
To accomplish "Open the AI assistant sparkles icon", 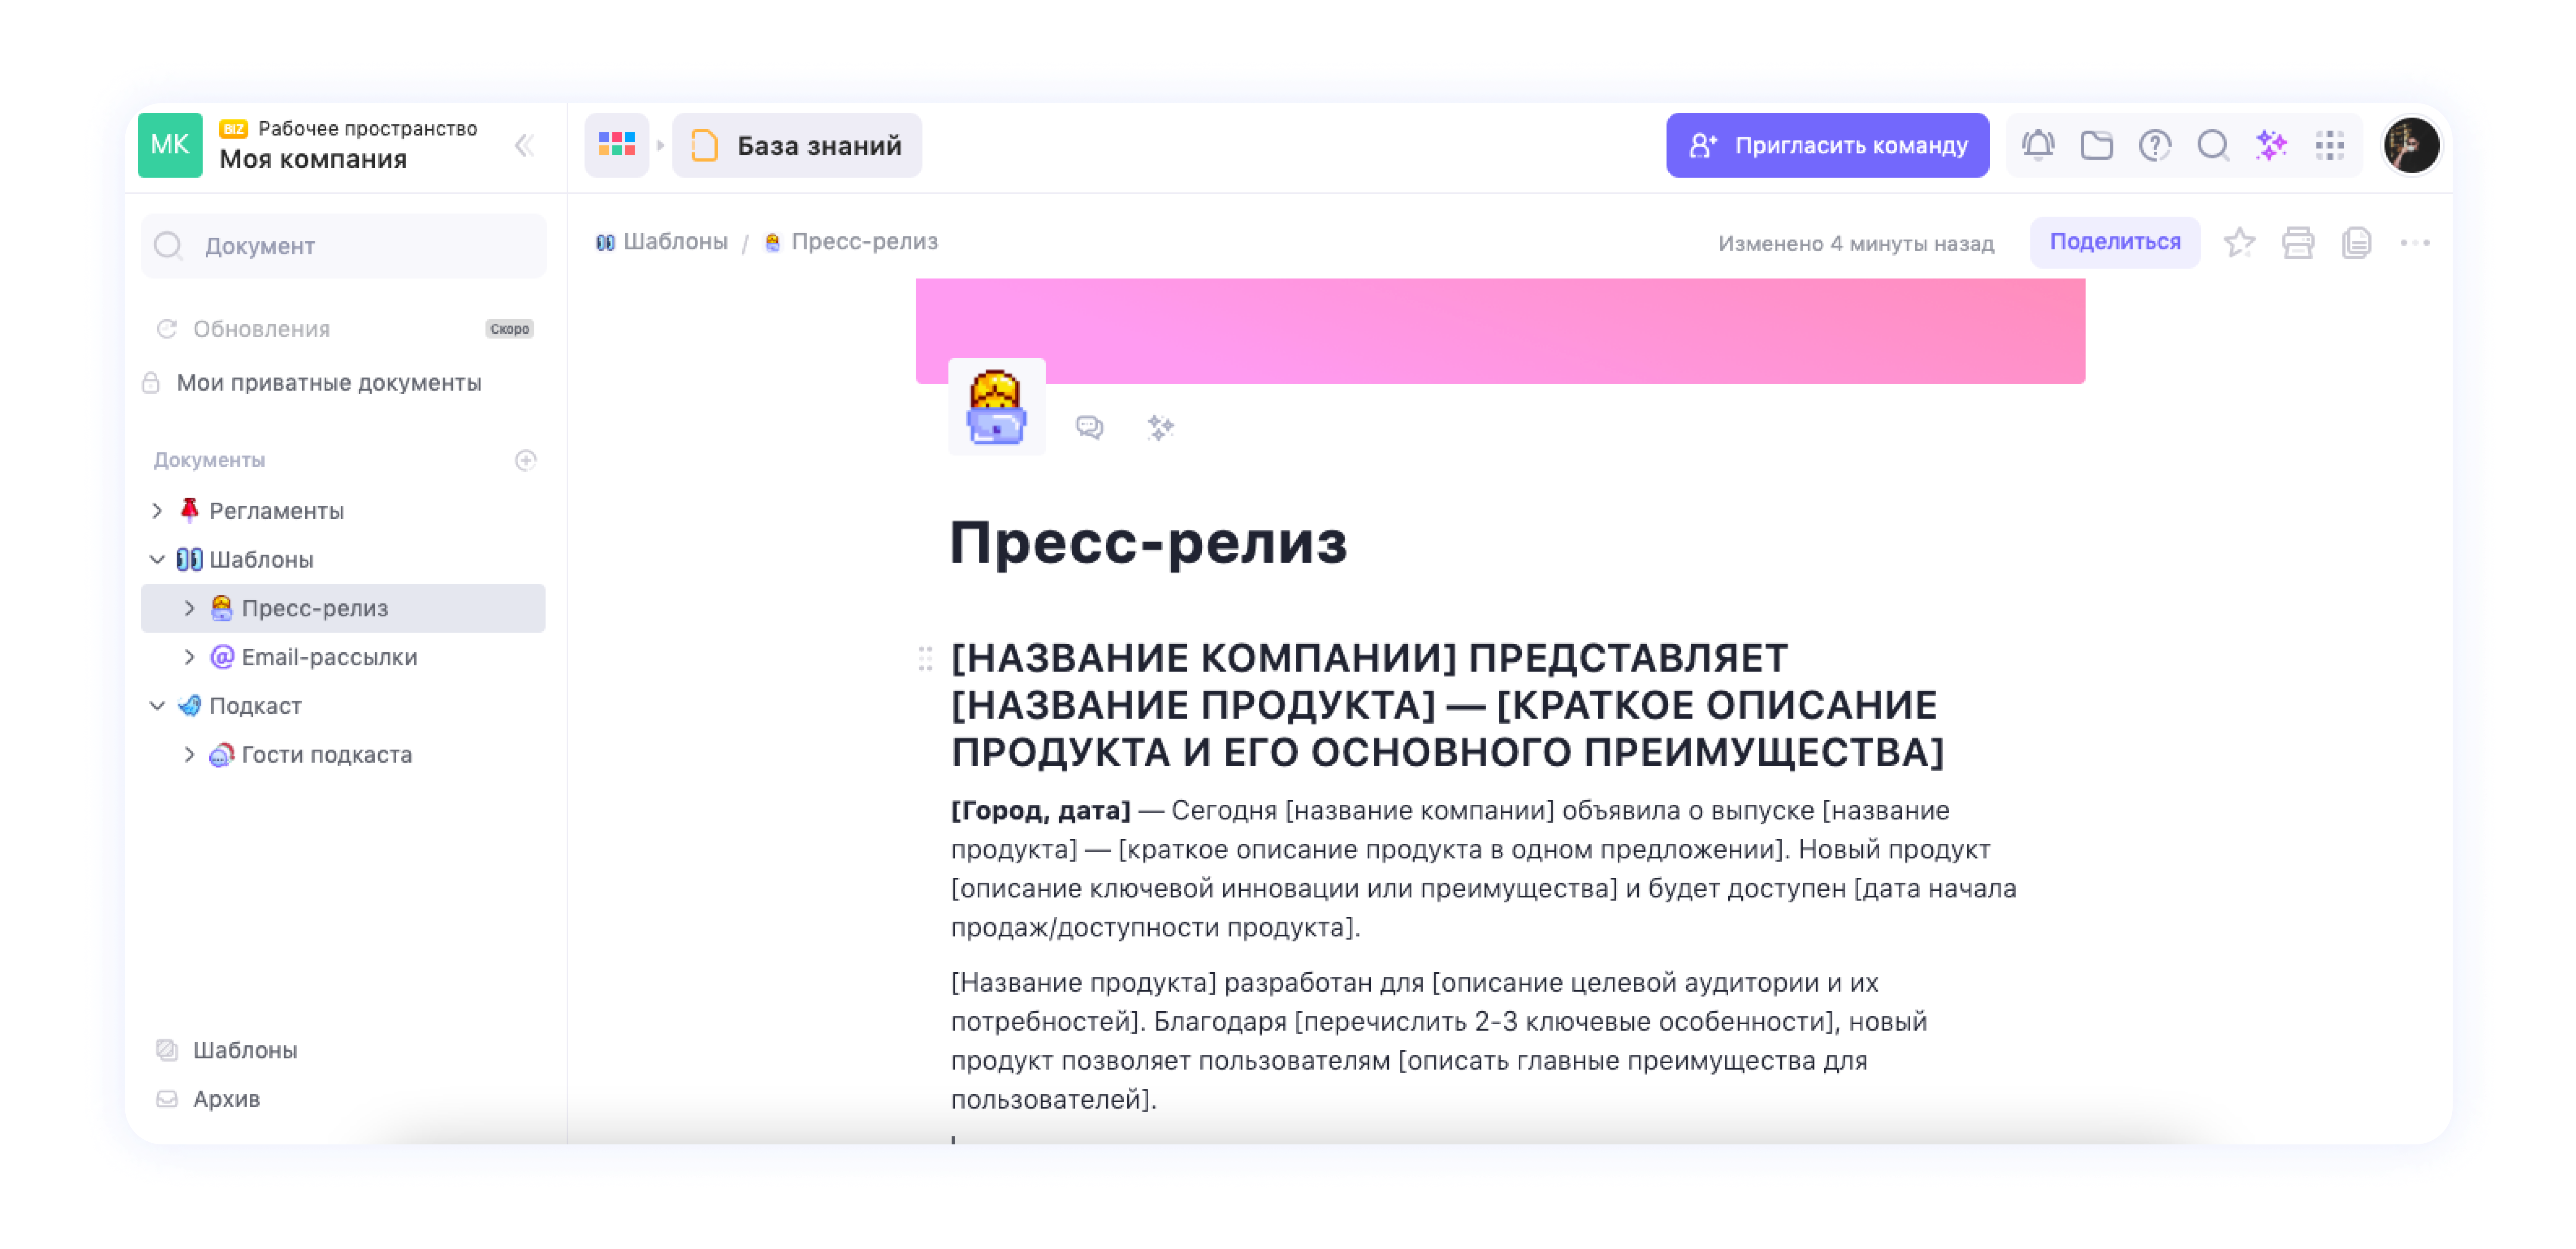I will (2272, 145).
